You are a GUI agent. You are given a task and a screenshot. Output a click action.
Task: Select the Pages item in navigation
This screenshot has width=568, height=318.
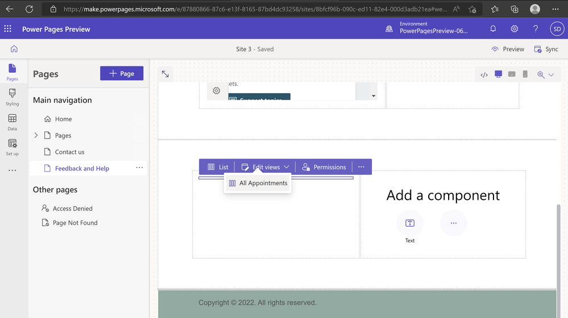63,135
